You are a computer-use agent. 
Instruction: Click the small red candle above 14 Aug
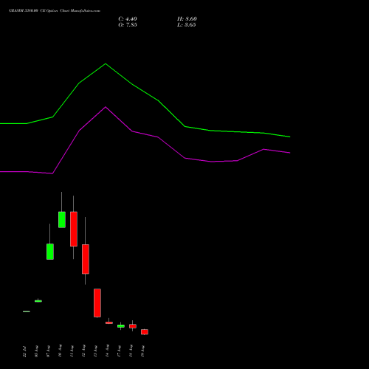(x=109, y=323)
